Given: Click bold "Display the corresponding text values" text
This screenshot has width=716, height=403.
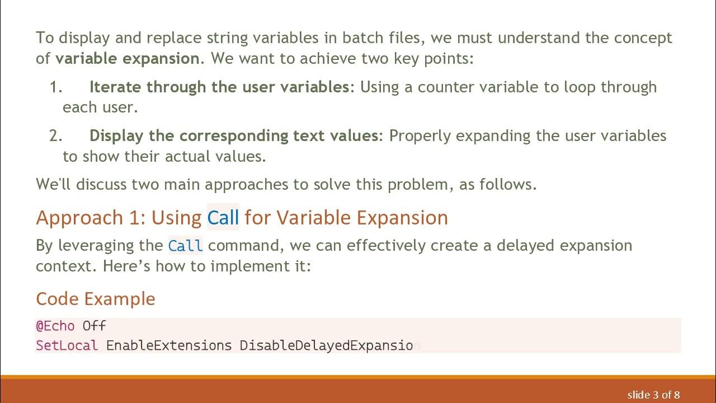Looking at the screenshot, I should click(x=234, y=135).
